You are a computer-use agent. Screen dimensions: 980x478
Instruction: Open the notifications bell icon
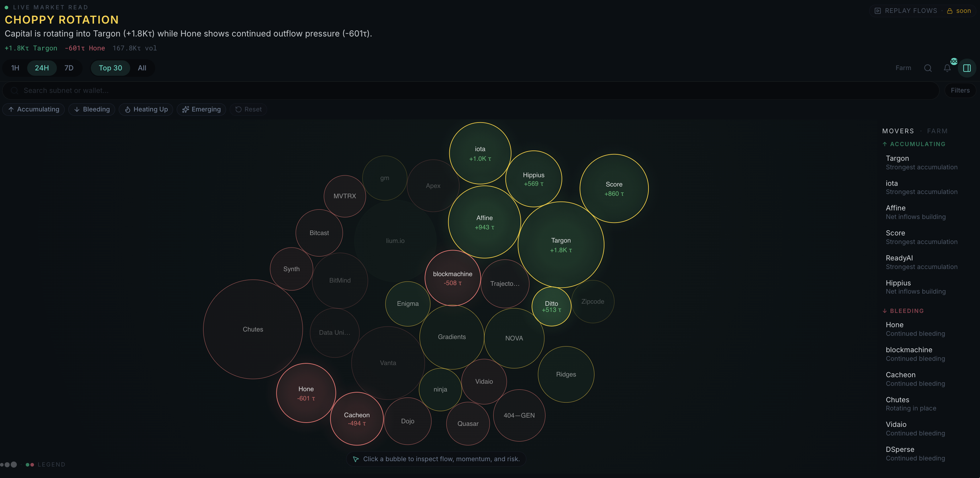pyautogui.click(x=947, y=68)
